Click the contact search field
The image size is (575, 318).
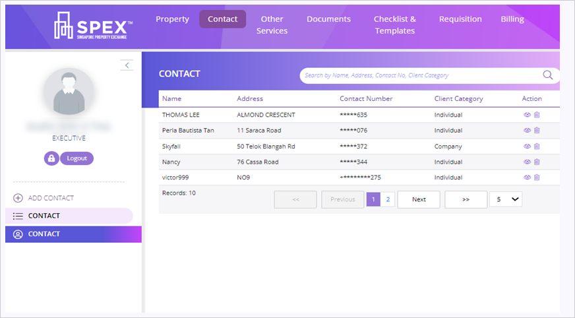coord(422,75)
